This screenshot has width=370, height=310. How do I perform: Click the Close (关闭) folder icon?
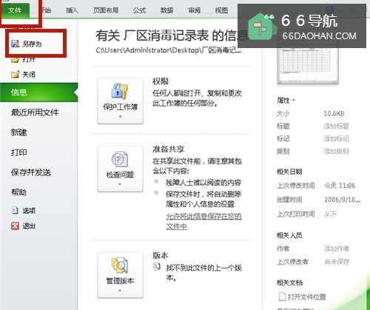tap(16, 74)
